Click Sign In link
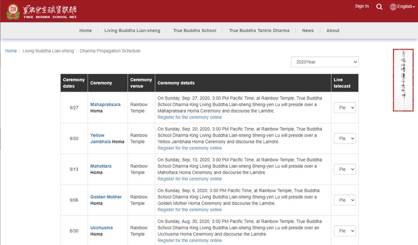 pyautogui.click(x=361, y=6)
